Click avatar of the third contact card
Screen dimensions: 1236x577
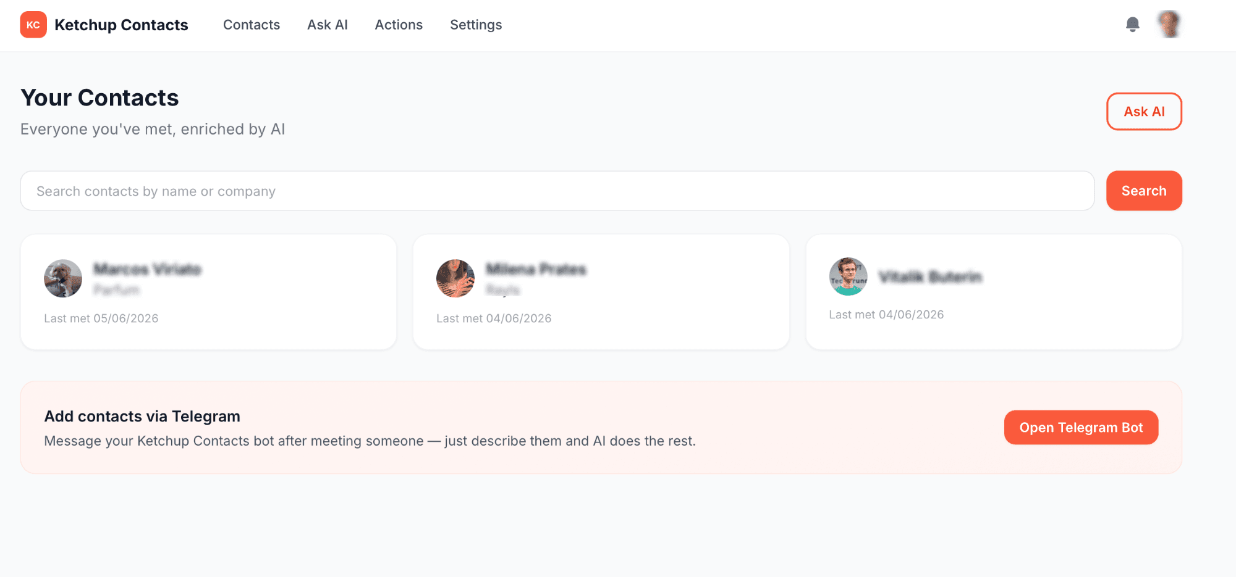[x=848, y=276]
